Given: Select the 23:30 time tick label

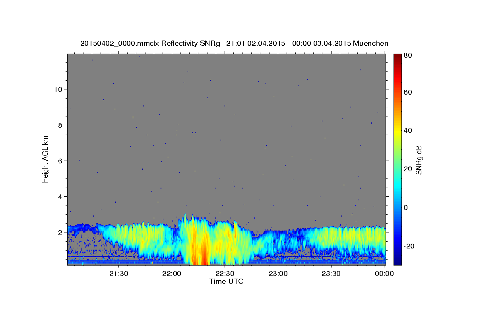Looking at the screenshot, I should click(331, 273).
